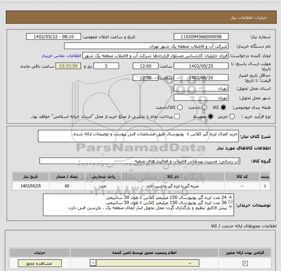Click the اعلام وضعیت مجوز column header

coord(144,253)
